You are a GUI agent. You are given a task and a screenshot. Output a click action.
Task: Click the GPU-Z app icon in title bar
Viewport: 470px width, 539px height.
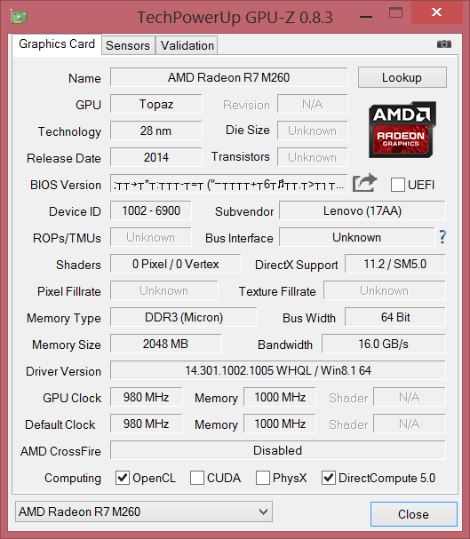19,17
